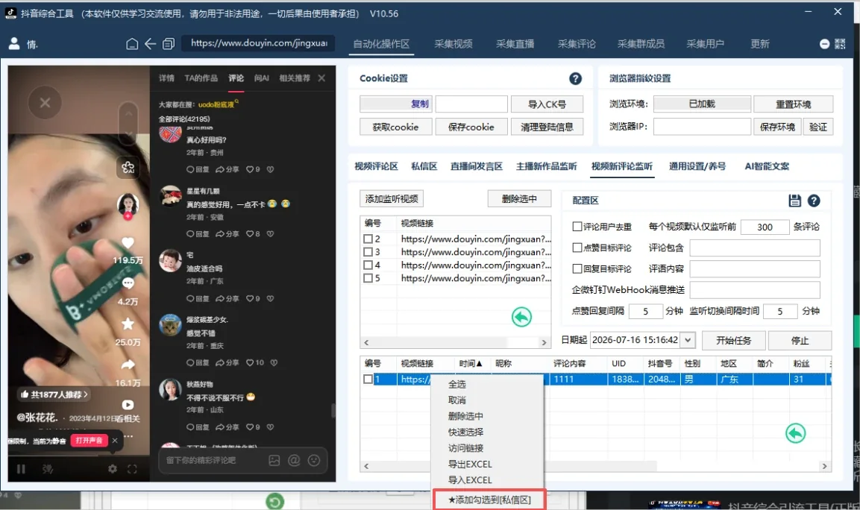Click the 开始任务 button
The height and width of the screenshot is (510, 860).
coord(733,341)
